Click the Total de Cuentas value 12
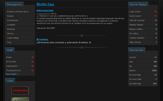163x101 pixels. point(156,20)
